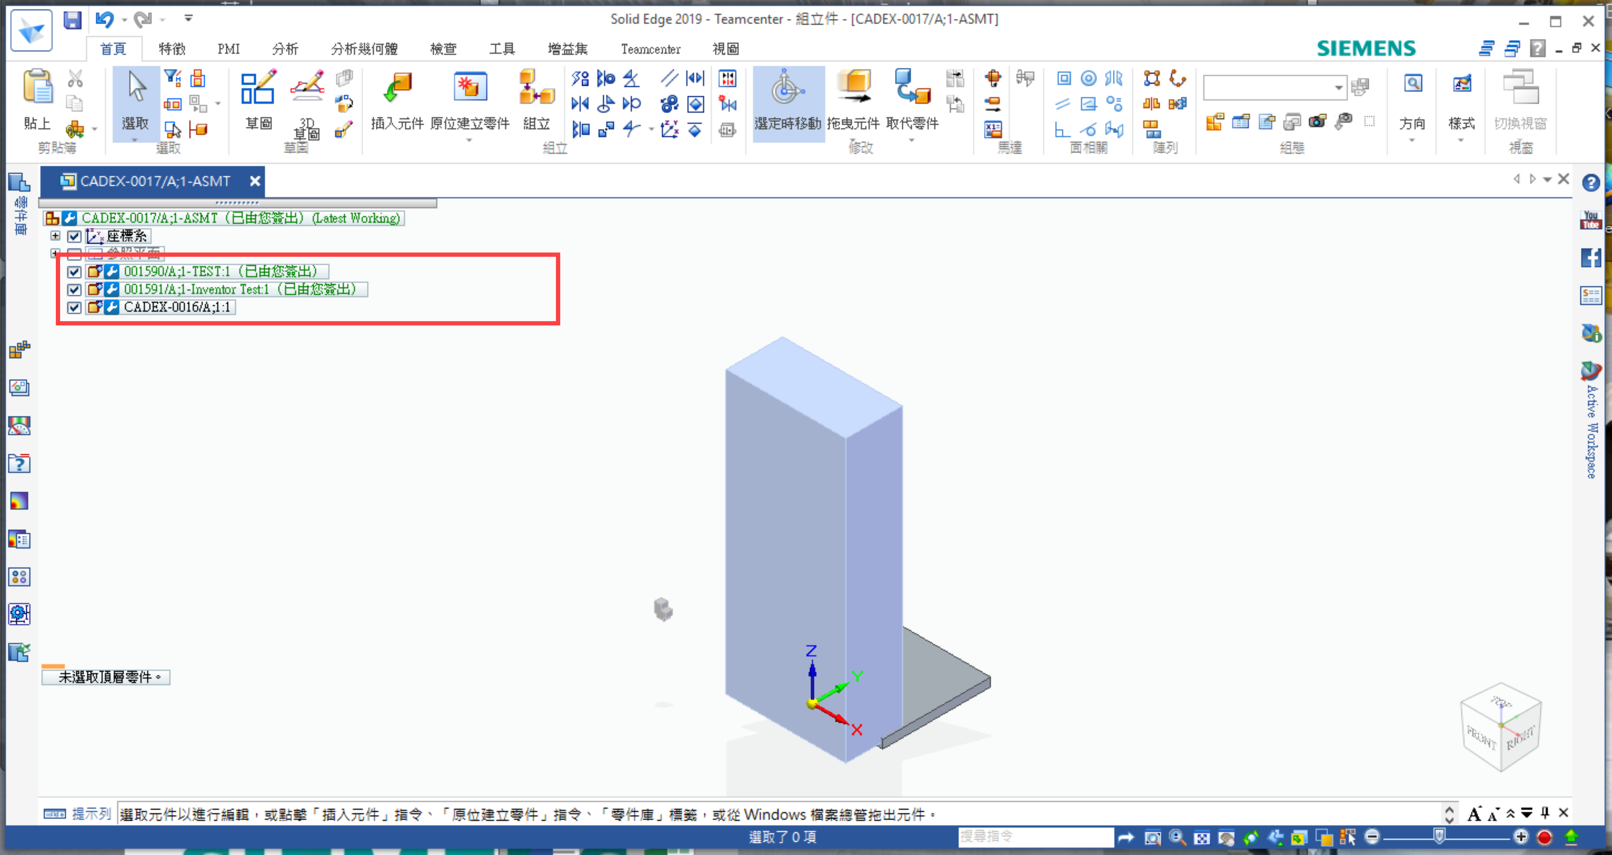The width and height of the screenshot is (1612, 855).
Task: Select CADEX-0016/A;1:1 tree row
Action: (178, 307)
